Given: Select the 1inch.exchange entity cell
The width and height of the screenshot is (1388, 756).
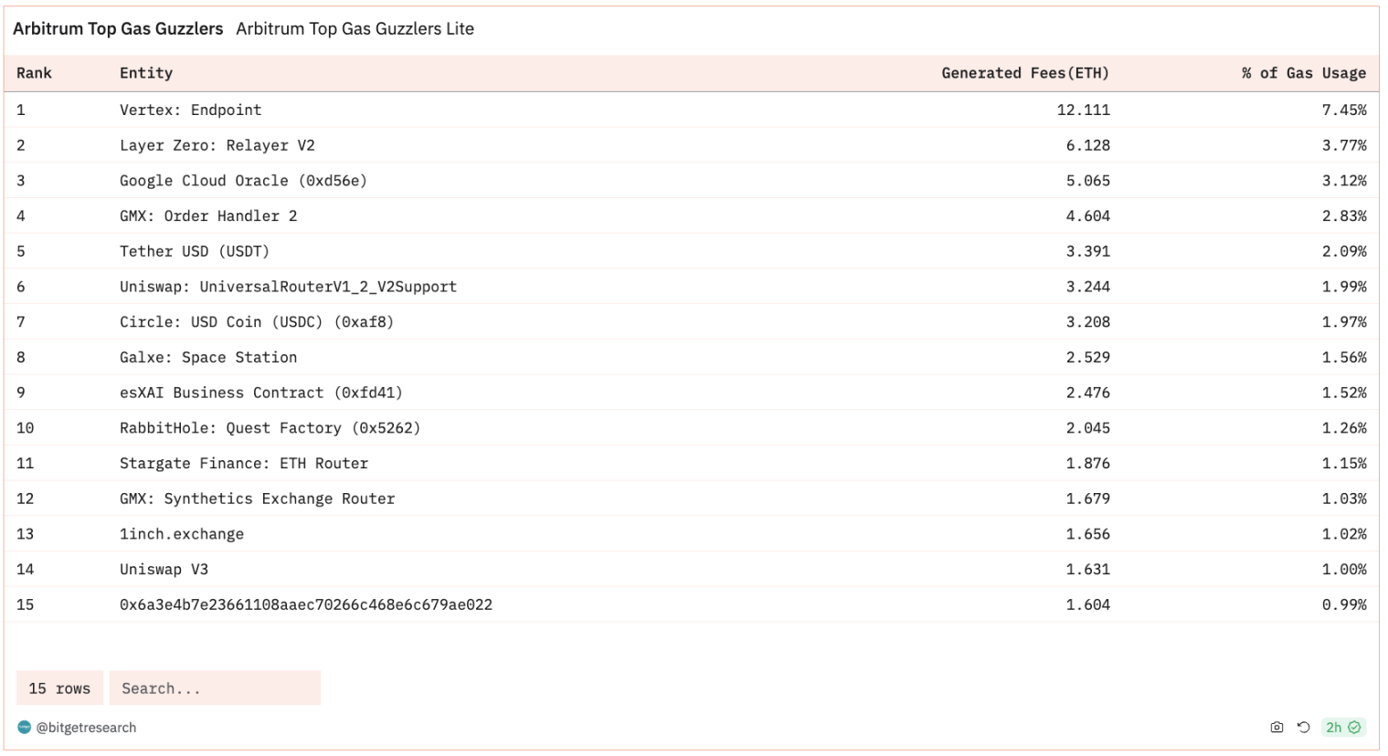Looking at the screenshot, I should tap(182, 534).
